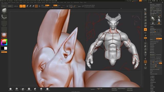Screen dimensions: 164x92
Task: Click the BPR render icon on right shelf
Action: (145, 10)
